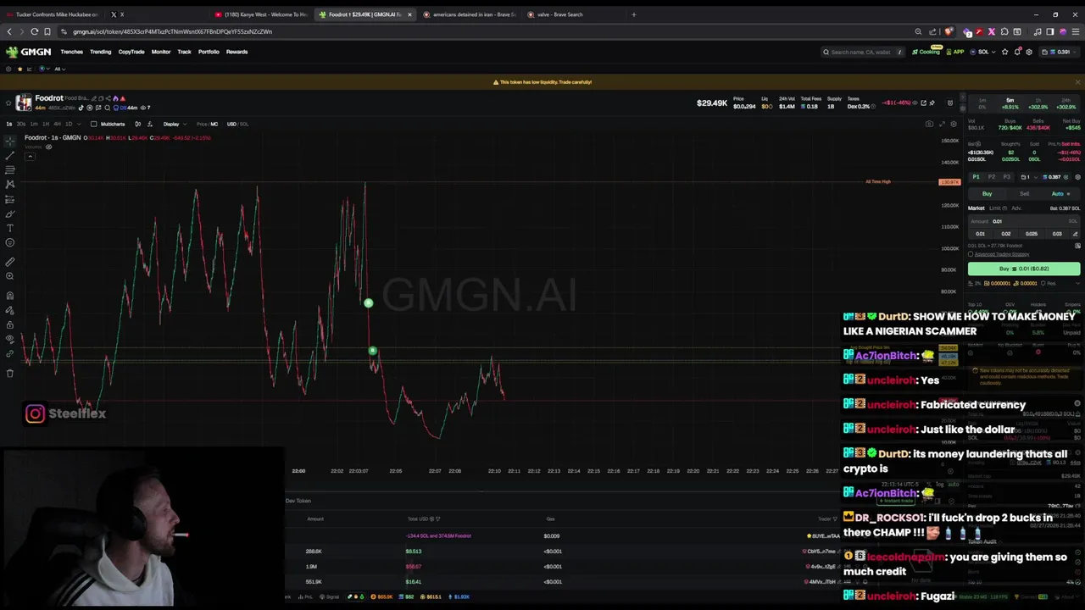Switch to the Sell tab
The width and height of the screenshot is (1085, 610).
point(1024,194)
